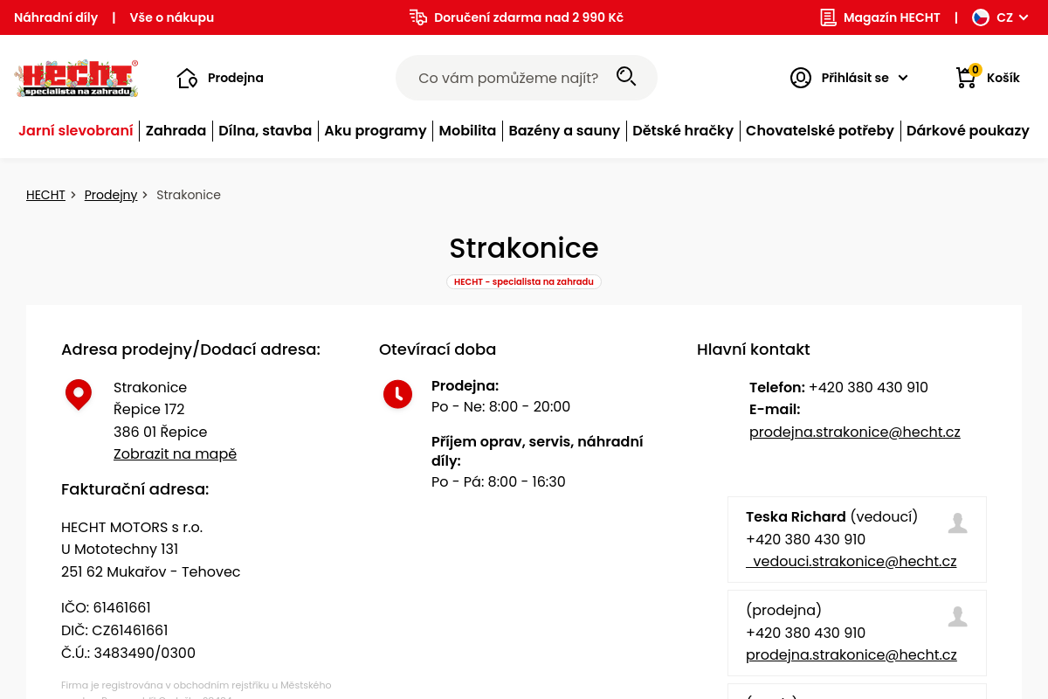1048x699 pixels.
Task: Click the user account icon
Action: (800, 78)
